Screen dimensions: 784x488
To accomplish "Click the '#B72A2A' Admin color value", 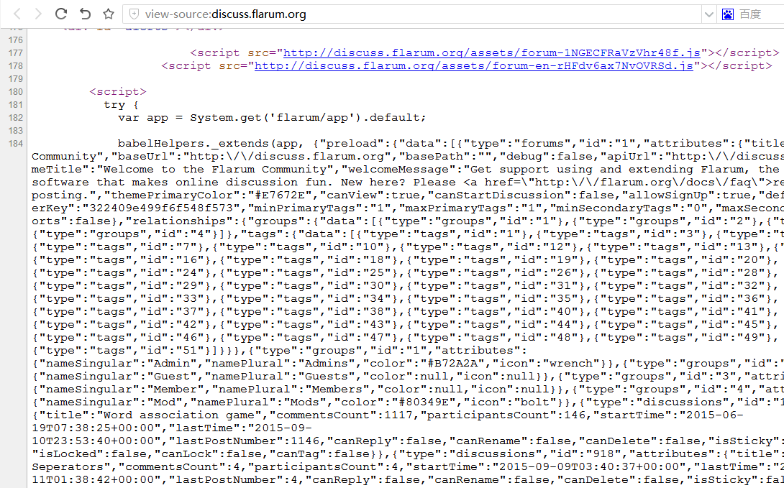I will click(453, 364).
